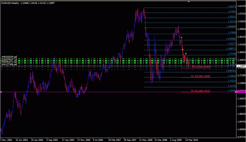Click the 15 Jun 2003 date label
This screenshot has width=246, height=142.
click(x=22, y=140)
